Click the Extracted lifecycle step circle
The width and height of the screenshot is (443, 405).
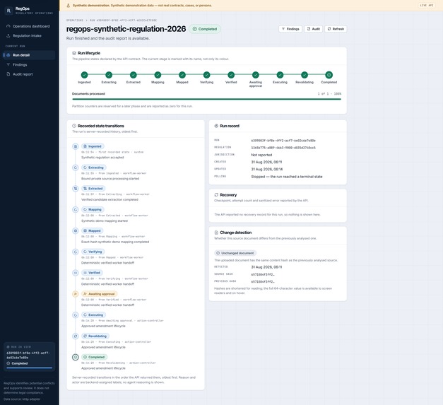point(134,75)
